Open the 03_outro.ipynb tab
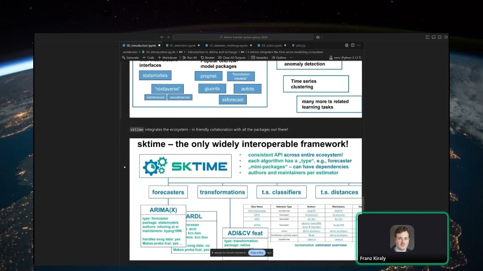This screenshot has height=271, width=483. pos(272,46)
